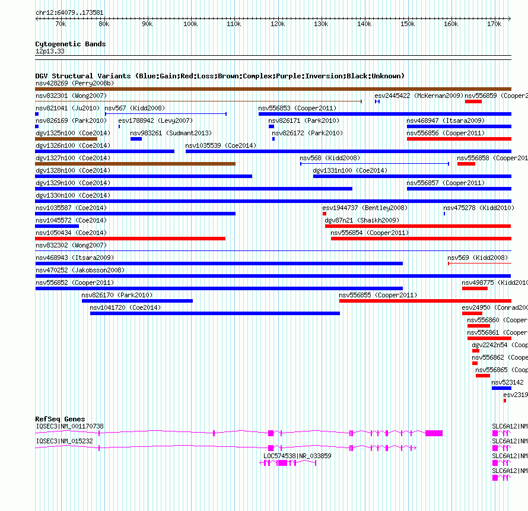Open the dgv87n21 (Shaikh2009) red bar
Screen dimensions: 528x511
[418, 226]
